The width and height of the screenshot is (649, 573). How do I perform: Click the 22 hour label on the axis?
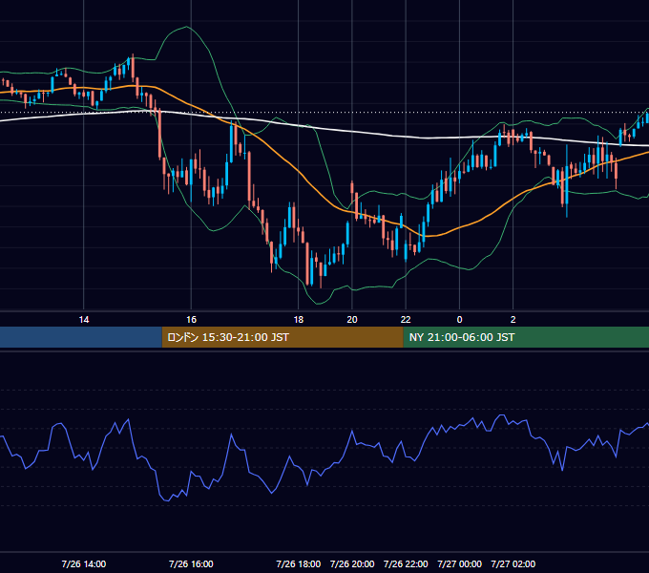pyautogui.click(x=406, y=320)
